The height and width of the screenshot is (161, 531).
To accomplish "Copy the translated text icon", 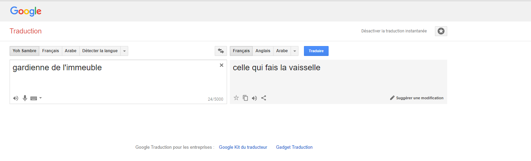I will click(x=245, y=98).
